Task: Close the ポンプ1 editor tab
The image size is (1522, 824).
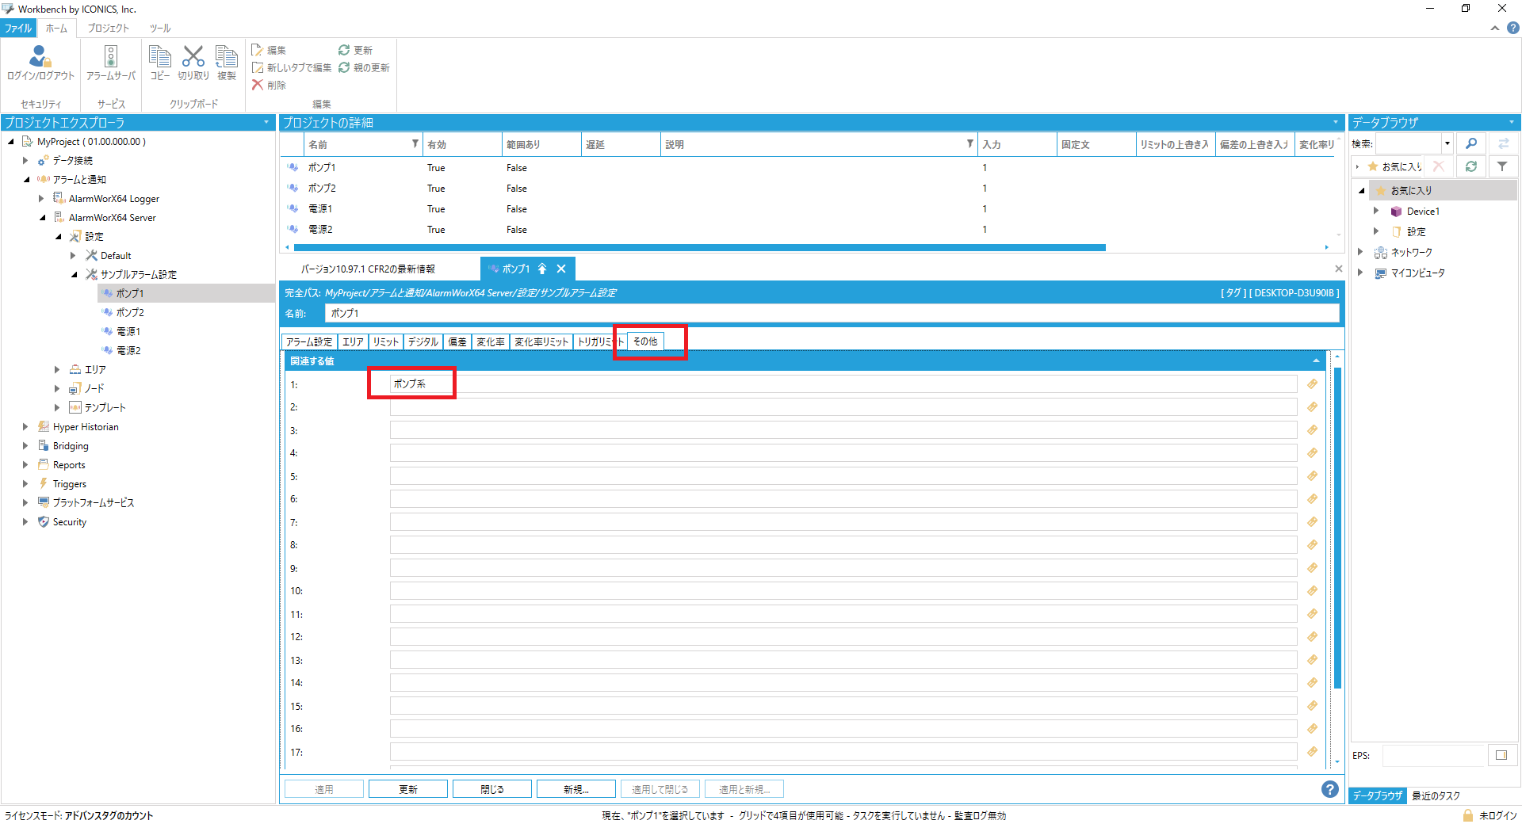Action: pyautogui.click(x=561, y=269)
